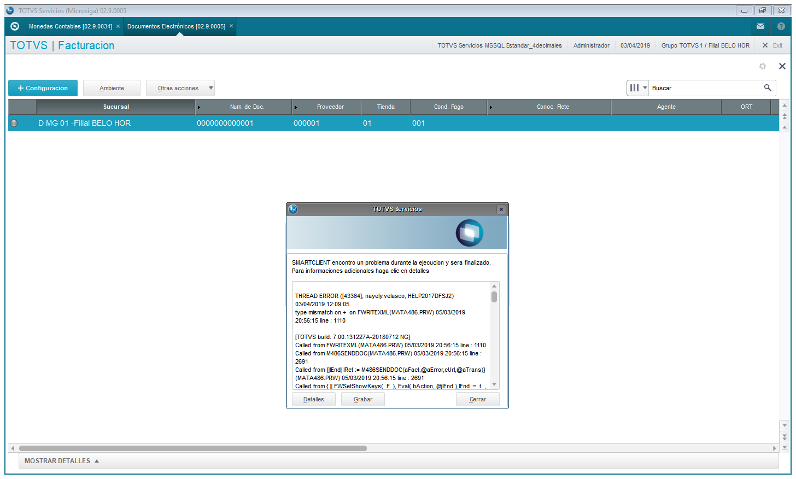The height and width of the screenshot is (479, 796).
Task: Close the TOTVS Servicios error dialog
Action: click(501, 209)
